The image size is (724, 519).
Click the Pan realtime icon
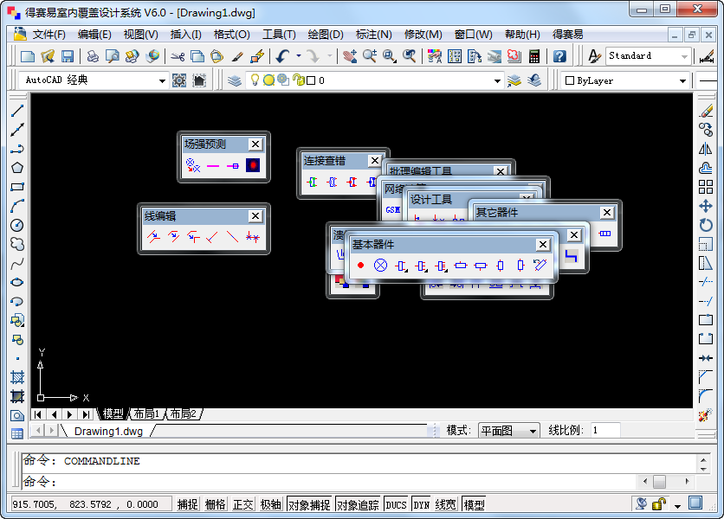tap(350, 56)
